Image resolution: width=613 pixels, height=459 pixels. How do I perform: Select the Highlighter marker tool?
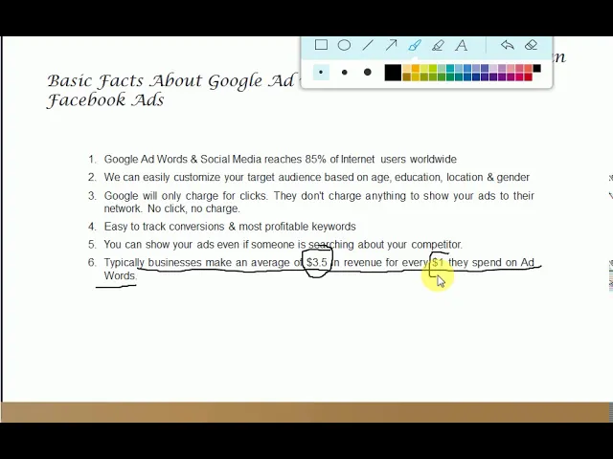pos(438,45)
